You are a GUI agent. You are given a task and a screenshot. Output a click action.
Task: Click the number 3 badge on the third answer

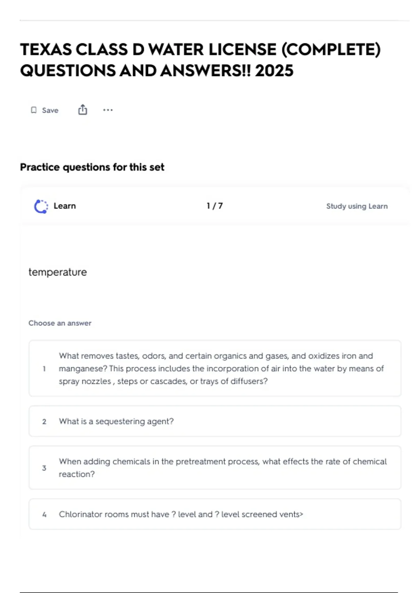(x=44, y=468)
